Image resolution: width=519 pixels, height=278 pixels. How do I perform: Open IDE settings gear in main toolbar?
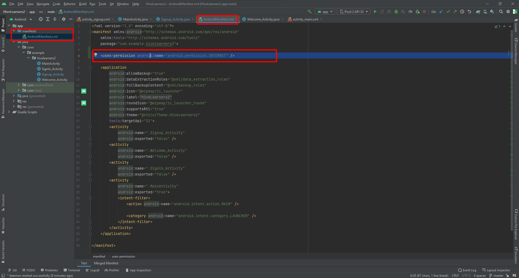[508, 12]
